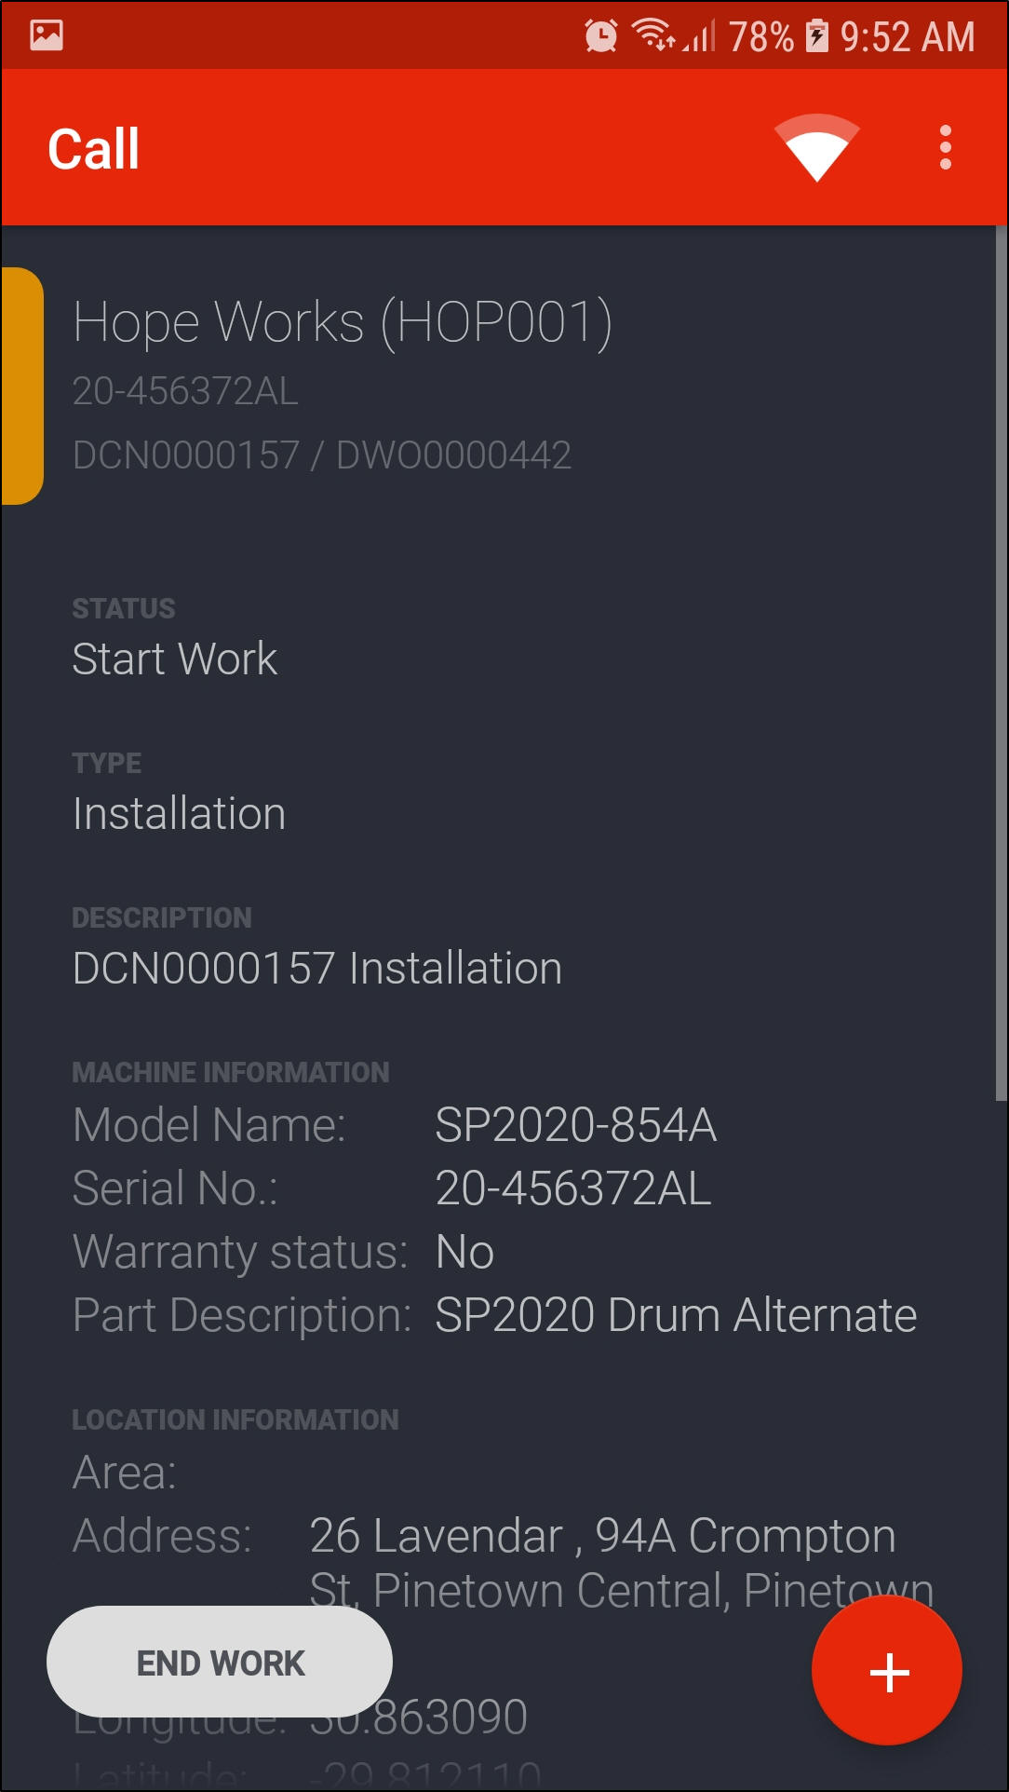This screenshot has width=1009, height=1792.
Task: Tap the battery charging icon
Action: coord(816,36)
